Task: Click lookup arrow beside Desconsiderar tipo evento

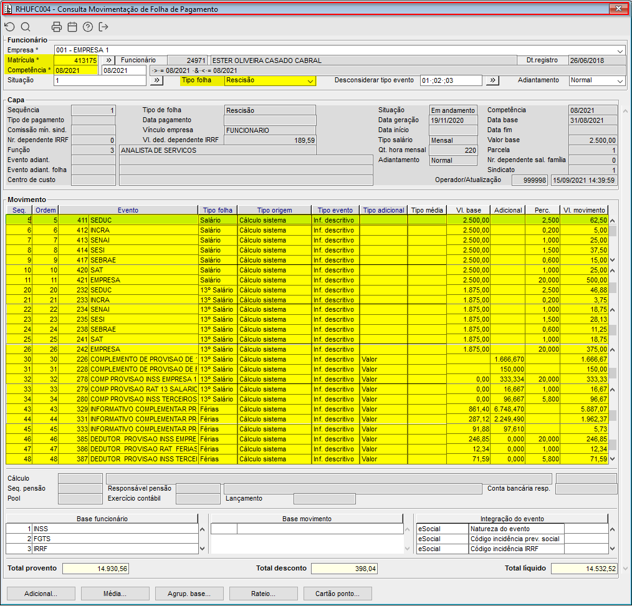Action: (492, 80)
